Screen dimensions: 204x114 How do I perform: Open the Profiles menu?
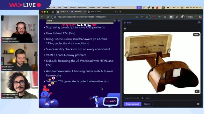pos(91,8)
